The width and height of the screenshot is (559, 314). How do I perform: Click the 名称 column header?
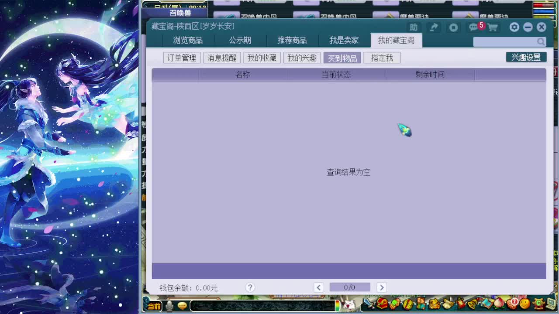tap(243, 75)
